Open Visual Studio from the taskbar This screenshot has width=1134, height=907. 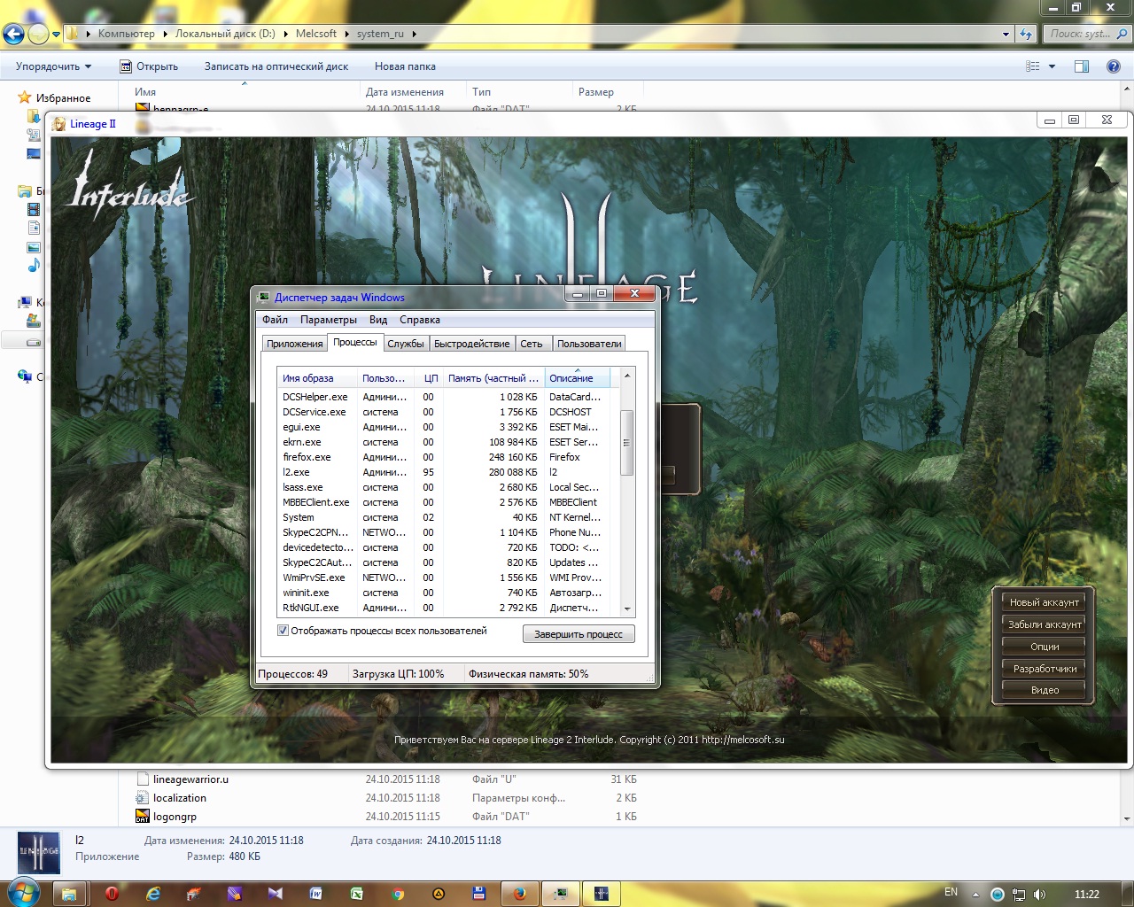click(x=275, y=894)
